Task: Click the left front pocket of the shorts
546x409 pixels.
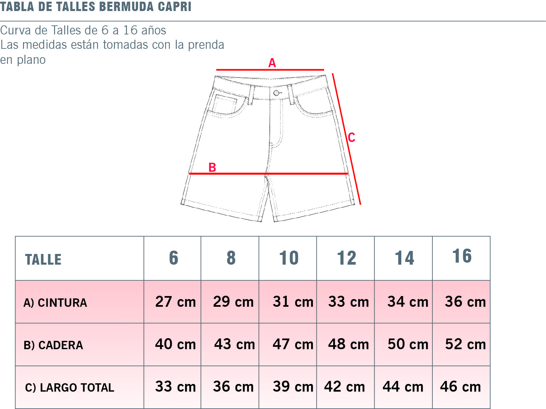Action: point(227,105)
